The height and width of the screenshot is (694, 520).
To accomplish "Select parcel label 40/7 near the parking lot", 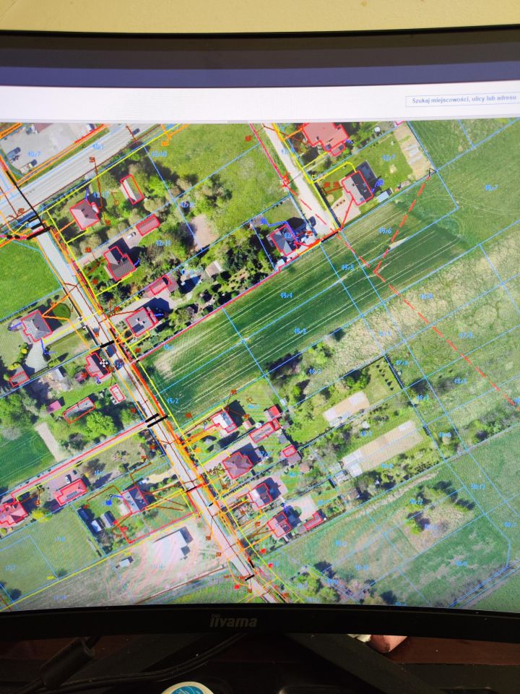I will pos(35,153).
